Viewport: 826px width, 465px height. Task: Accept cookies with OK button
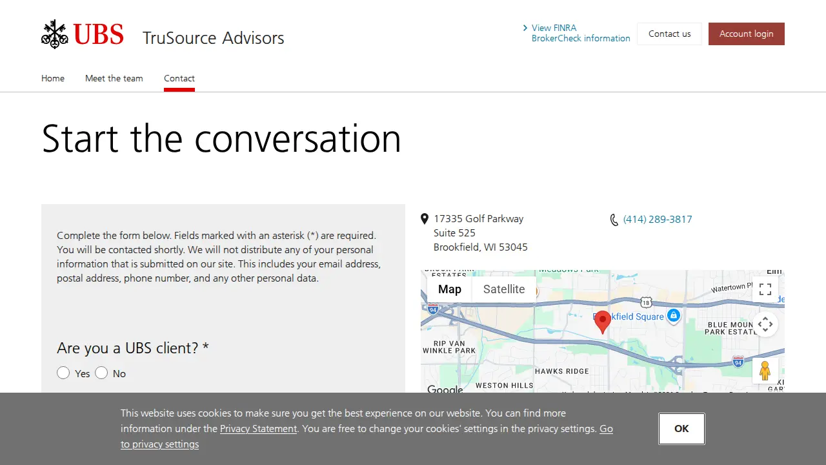point(681,428)
